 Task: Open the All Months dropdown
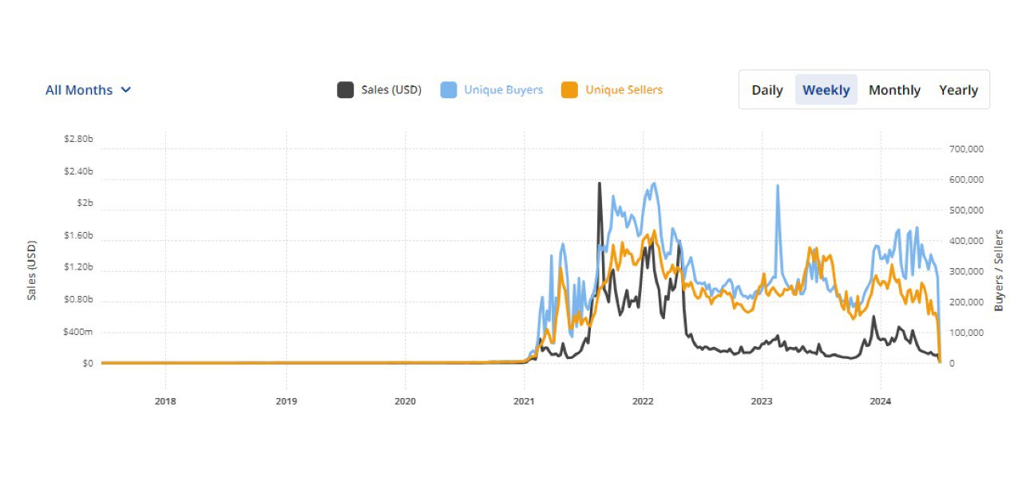(79, 90)
